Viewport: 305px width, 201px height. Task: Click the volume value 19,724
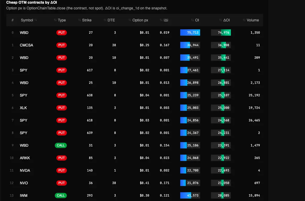(254, 108)
